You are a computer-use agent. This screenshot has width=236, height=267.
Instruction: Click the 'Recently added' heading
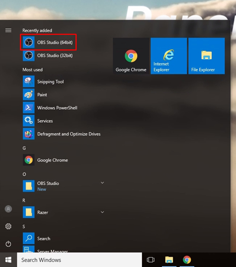click(37, 30)
